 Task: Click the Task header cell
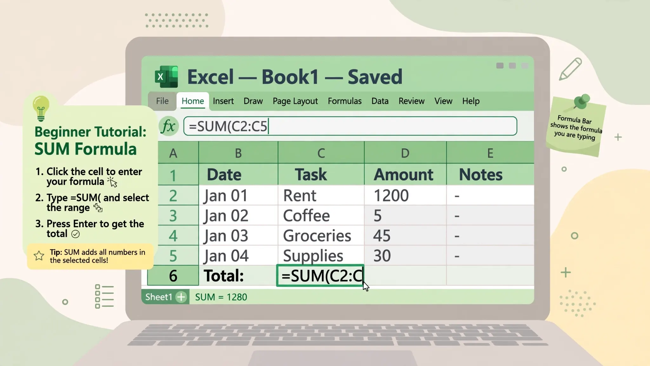click(x=321, y=174)
